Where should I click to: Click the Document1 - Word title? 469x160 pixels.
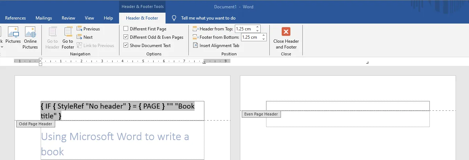(x=234, y=7)
